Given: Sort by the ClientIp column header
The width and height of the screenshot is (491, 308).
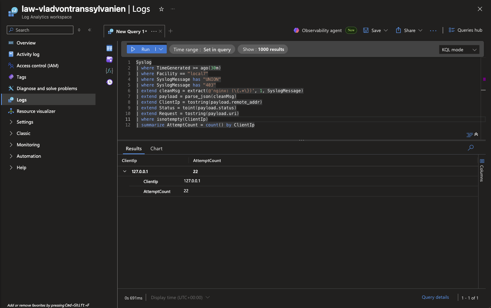Looking at the screenshot, I should coord(129,161).
